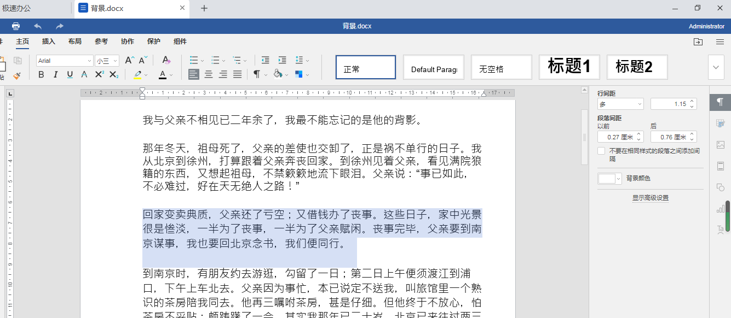
Task: Open the header and footer sidebar icon
Action: tap(720, 166)
